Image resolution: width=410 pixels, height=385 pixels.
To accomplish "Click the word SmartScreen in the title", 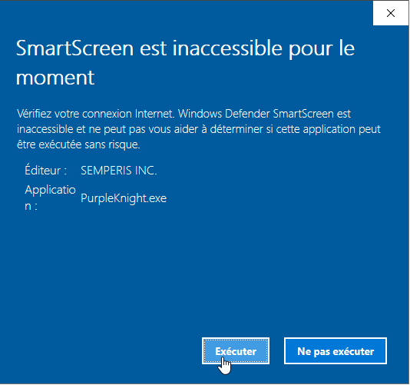I will (74, 48).
